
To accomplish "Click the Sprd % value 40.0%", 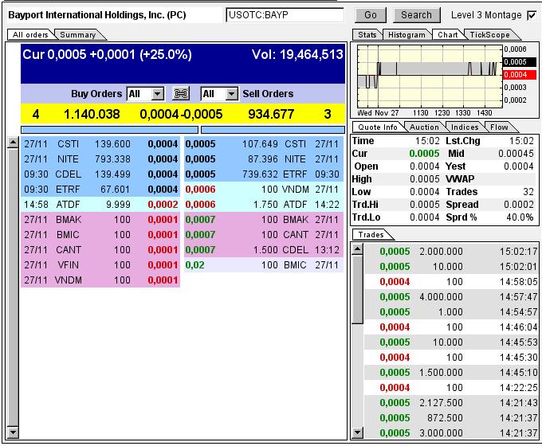I will coord(520,217).
